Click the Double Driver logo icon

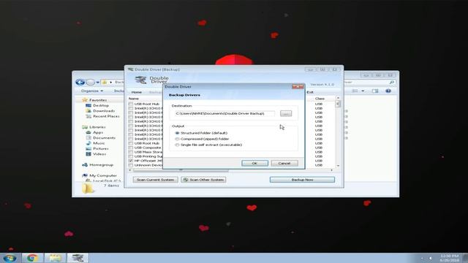[140, 80]
